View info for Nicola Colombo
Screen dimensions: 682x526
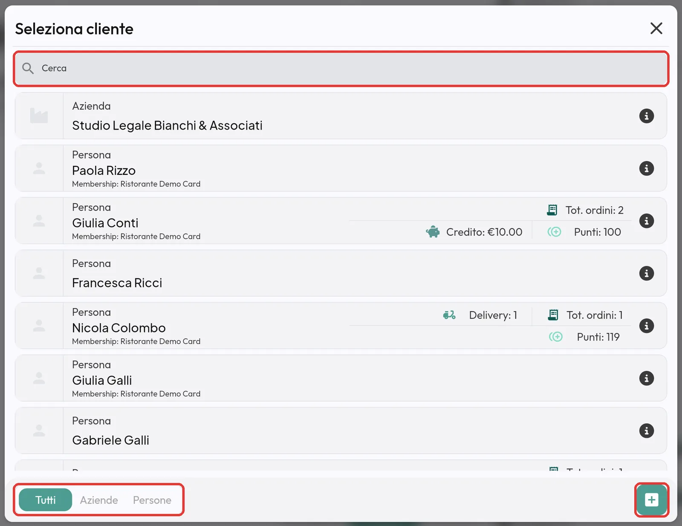[x=646, y=326]
